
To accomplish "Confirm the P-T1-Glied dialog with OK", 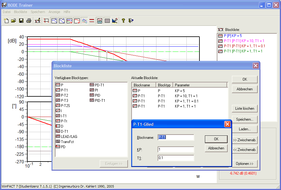I will coord(216,139).
